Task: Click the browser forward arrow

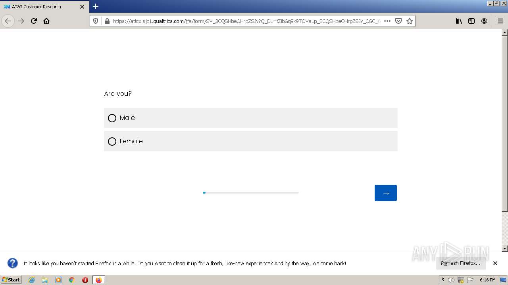Action: click(x=21, y=21)
